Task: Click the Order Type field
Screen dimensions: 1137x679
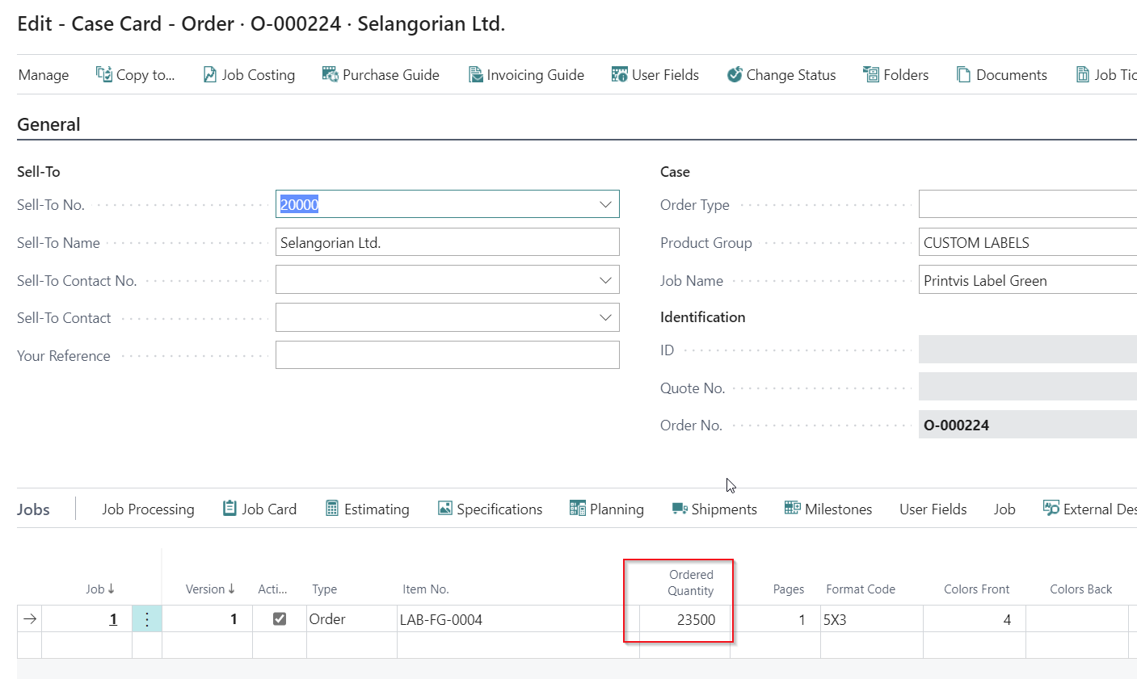Action: [x=1028, y=204]
